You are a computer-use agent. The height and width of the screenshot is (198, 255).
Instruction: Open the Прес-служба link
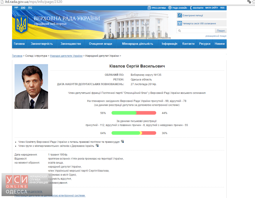pos(159,8)
